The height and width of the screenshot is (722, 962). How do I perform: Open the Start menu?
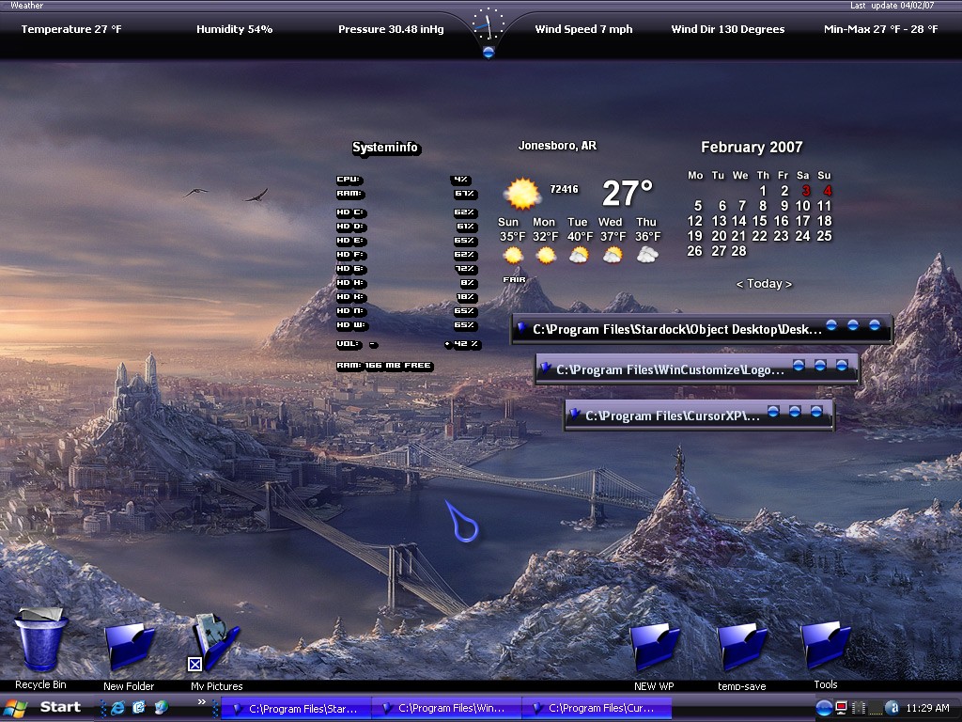[x=42, y=708]
